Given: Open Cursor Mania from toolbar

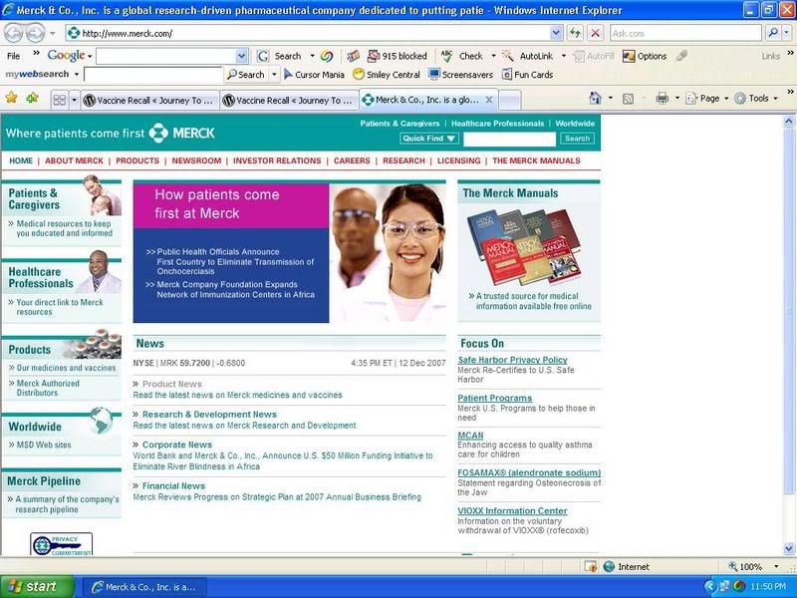Looking at the screenshot, I should coord(314,74).
